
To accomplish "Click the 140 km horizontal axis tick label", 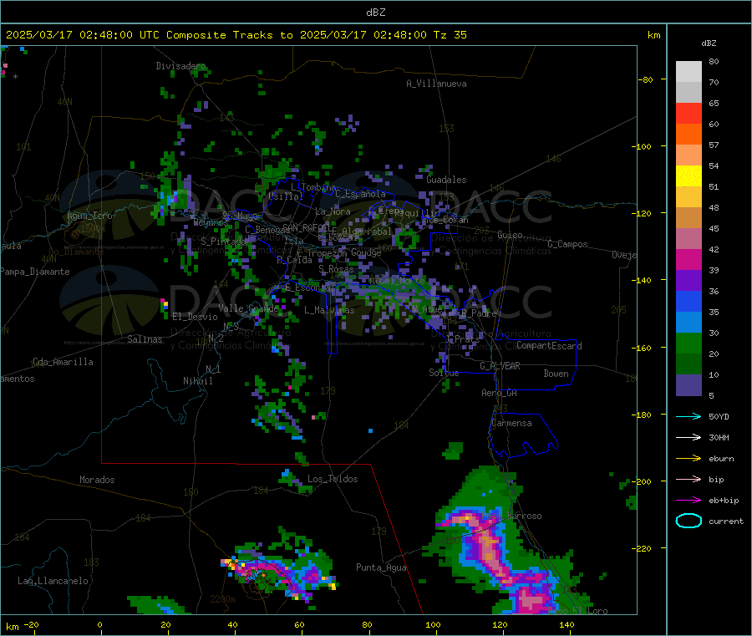I will (x=567, y=624).
